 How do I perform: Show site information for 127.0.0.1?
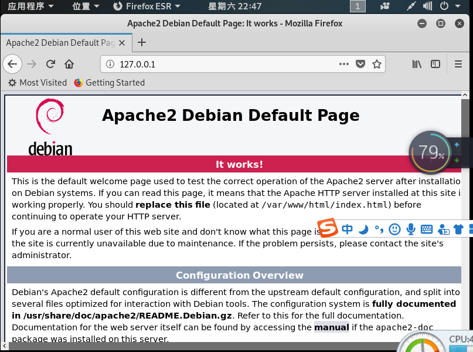[110, 64]
